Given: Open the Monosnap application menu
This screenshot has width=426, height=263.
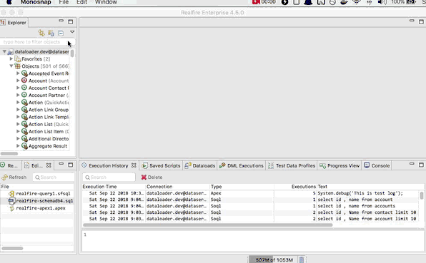Looking at the screenshot, I should pyautogui.click(x=36, y=2).
